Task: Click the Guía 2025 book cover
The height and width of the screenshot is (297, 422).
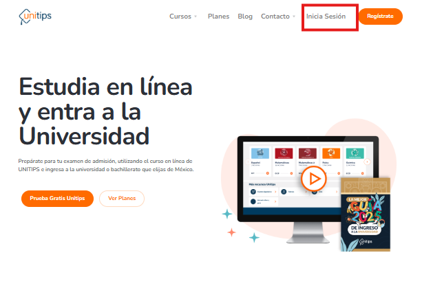Action: point(366,214)
